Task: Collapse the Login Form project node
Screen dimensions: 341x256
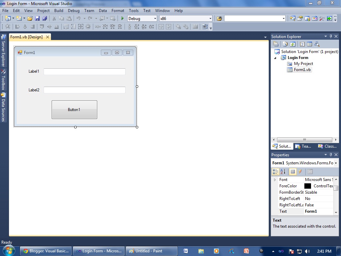Action: 274,57
